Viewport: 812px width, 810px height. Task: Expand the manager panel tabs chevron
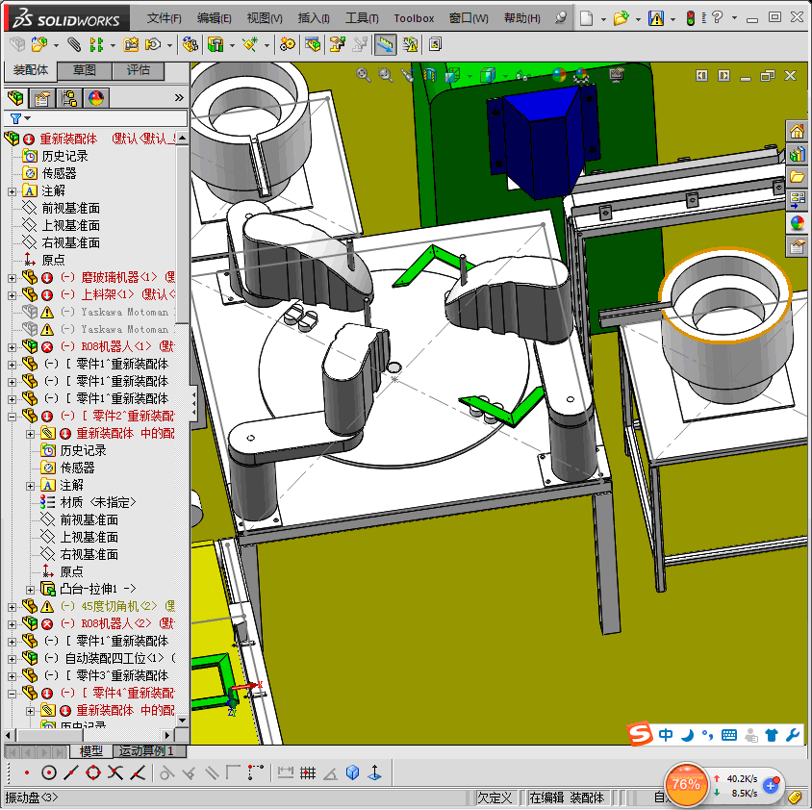[179, 97]
